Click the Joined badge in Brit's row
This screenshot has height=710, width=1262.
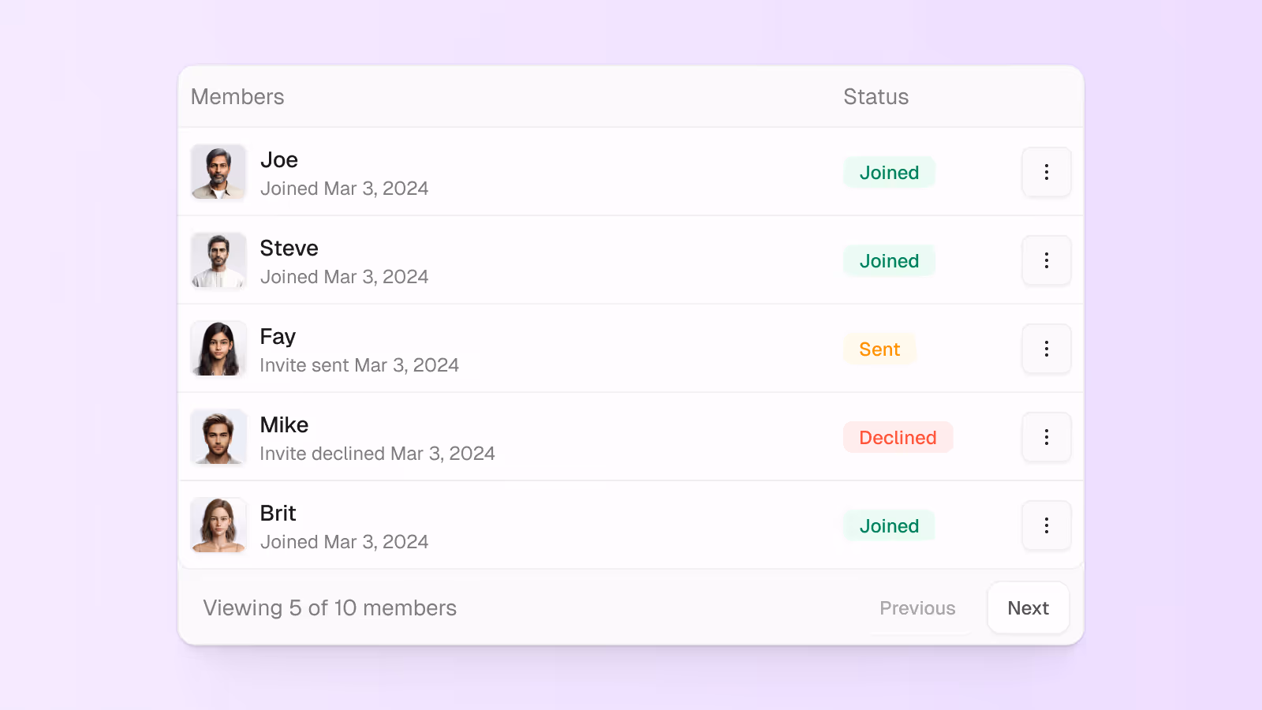[x=889, y=525]
